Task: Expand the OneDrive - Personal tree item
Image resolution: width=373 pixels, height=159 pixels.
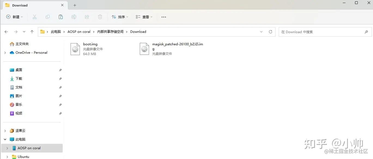Action: tap(5, 53)
